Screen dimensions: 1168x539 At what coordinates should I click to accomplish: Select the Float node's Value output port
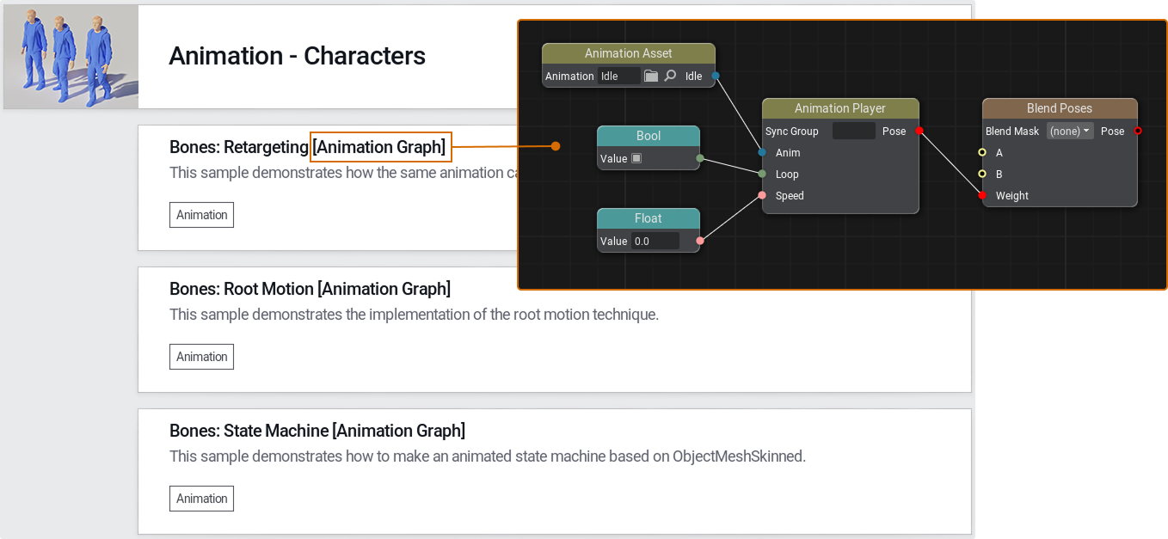pos(700,241)
